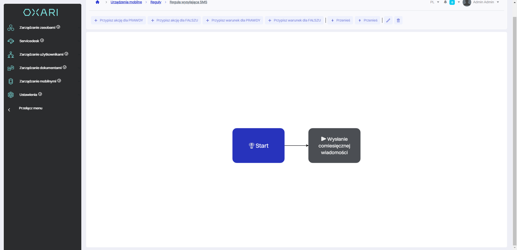Screen dimensions: 517x250
Task: Click the Ustawienia gear icon
Action: coord(11,95)
